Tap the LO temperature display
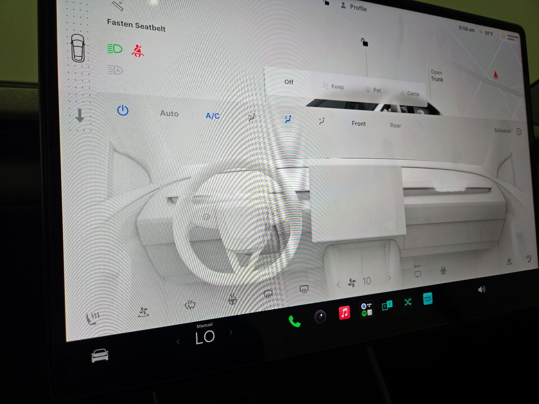The image size is (539, 404). pos(205,337)
